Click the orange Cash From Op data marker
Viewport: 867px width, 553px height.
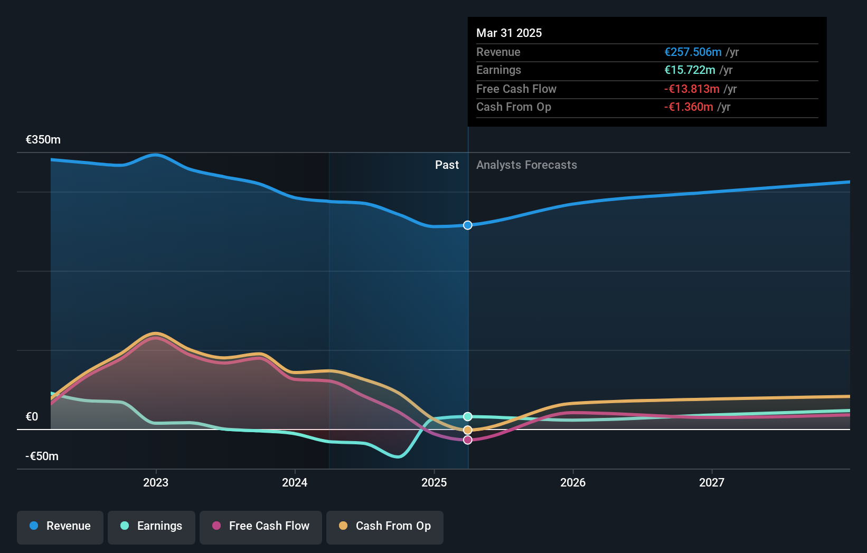468,430
